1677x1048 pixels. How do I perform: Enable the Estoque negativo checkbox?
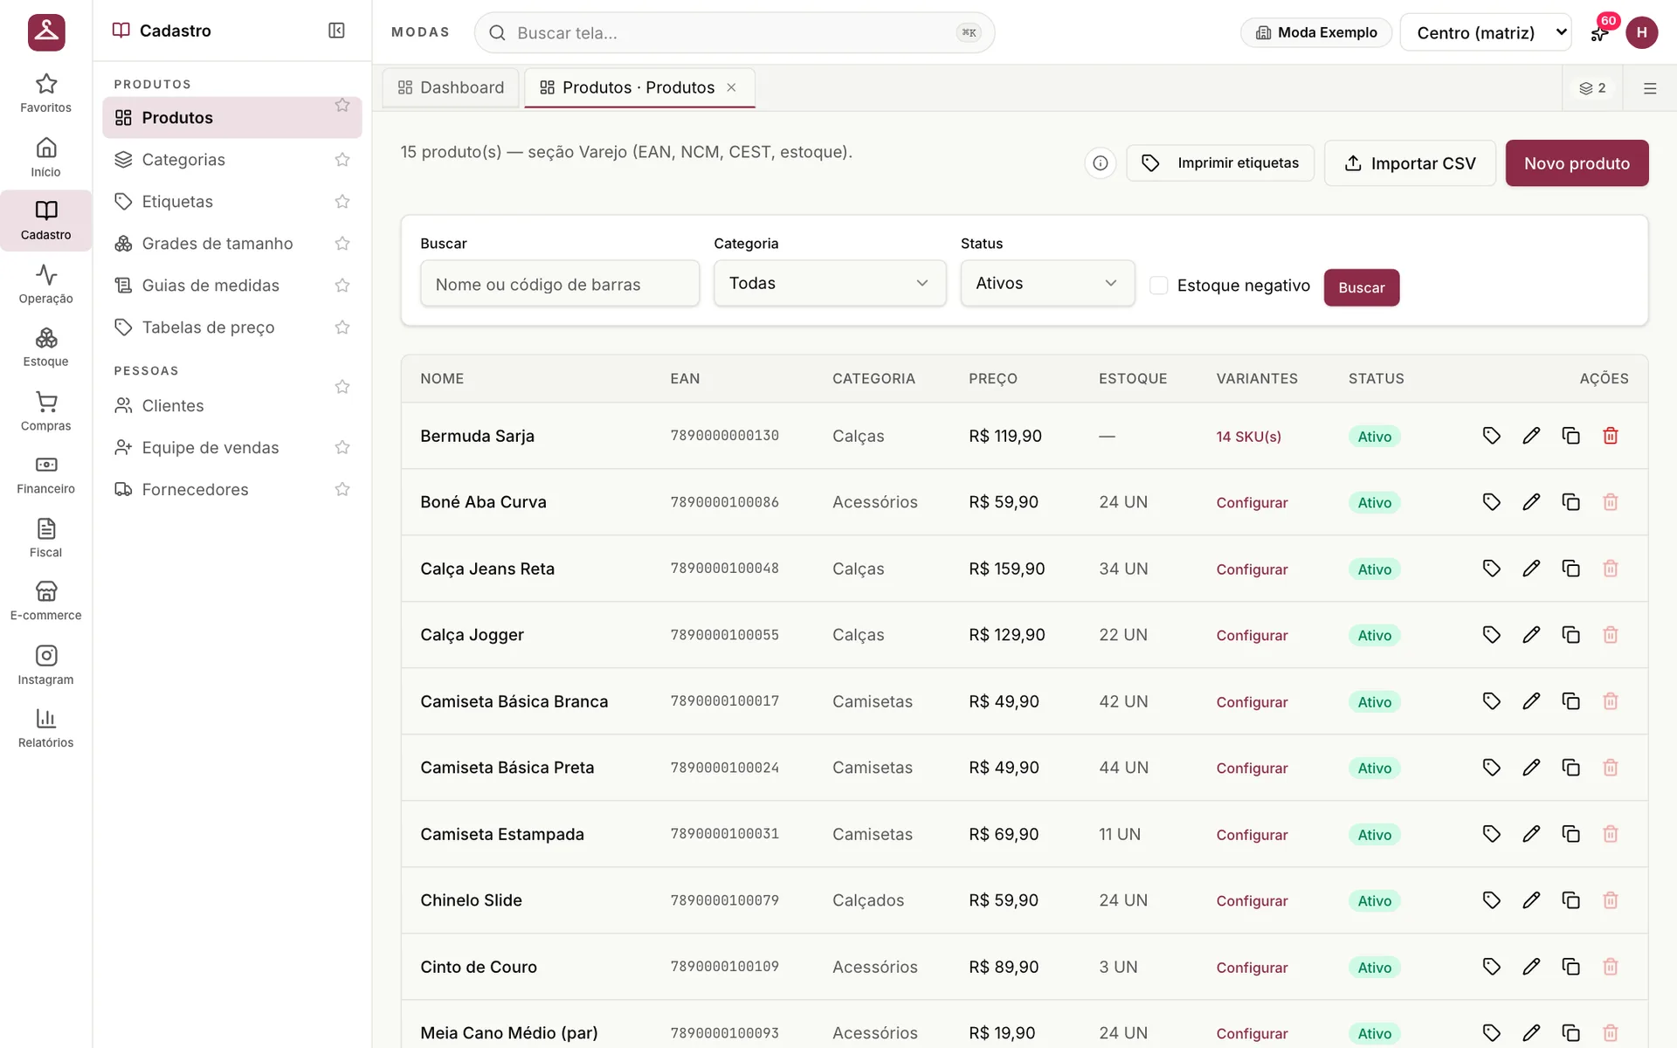[1159, 286]
